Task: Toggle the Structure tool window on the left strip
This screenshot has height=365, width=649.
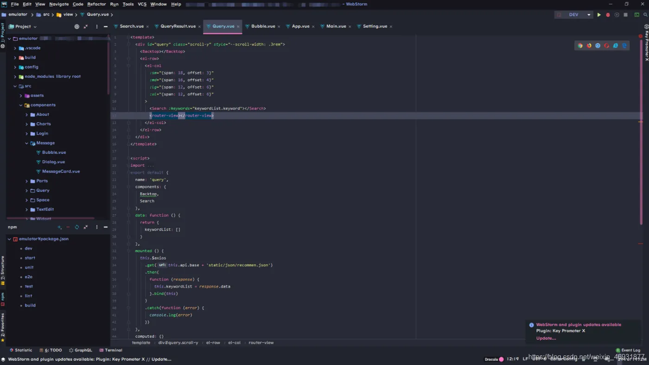Action: point(3,271)
